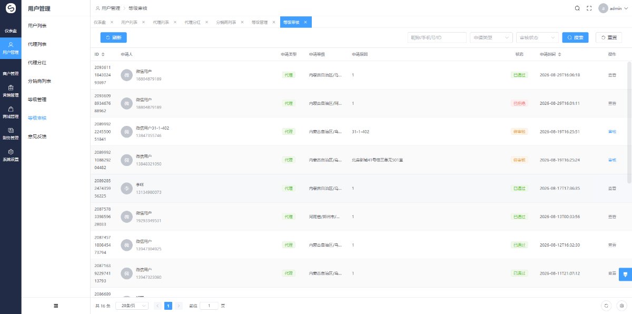Click the table vertical scrollbar
632x314 pixels.
629,122
